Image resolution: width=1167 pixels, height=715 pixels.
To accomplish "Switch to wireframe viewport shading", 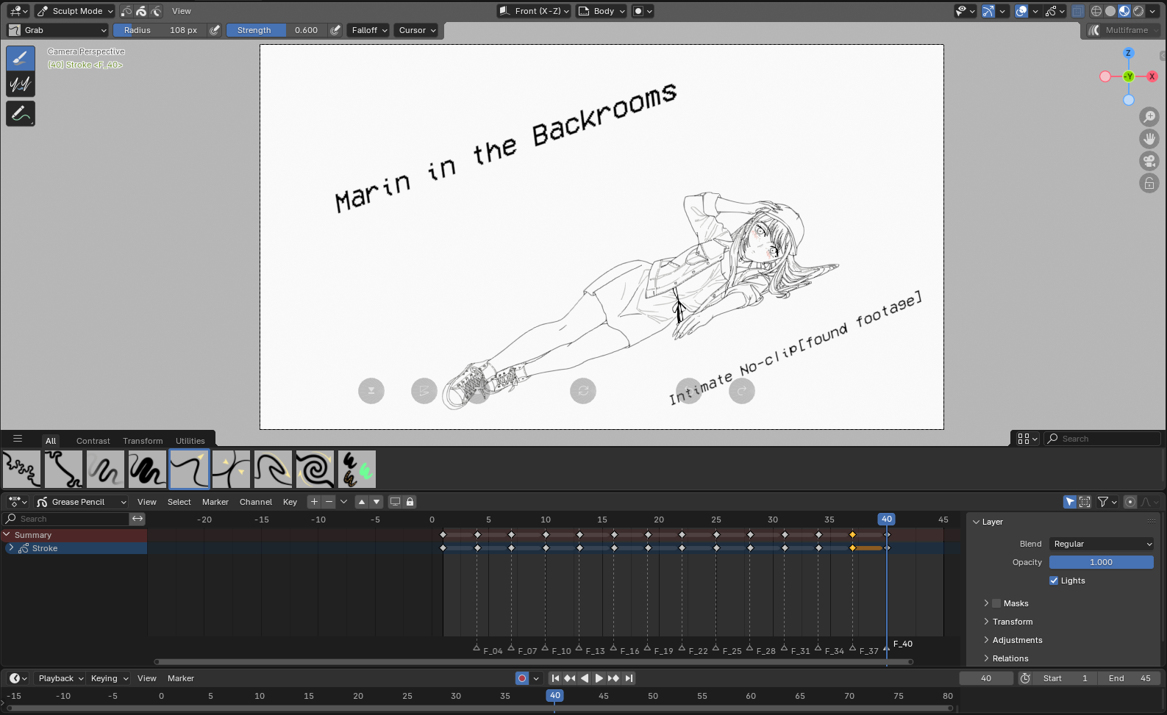I will coord(1096,11).
